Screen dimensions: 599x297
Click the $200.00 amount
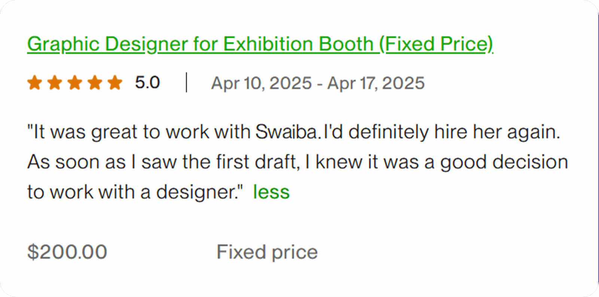[67, 252]
